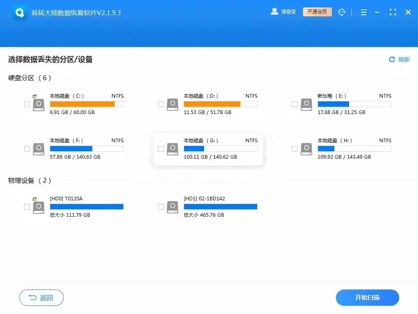The image size is (418, 314).
Task: Click NTFS label of C: drive
Action: point(118,96)
